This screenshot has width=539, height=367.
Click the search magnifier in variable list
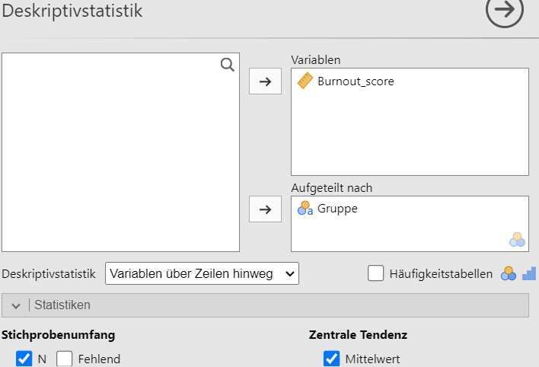pyautogui.click(x=227, y=65)
